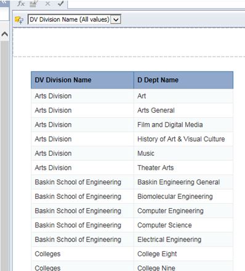245x271 pixels.
Task: Click Baskin School of Engineering beside Computer Science
Action: click(82, 225)
